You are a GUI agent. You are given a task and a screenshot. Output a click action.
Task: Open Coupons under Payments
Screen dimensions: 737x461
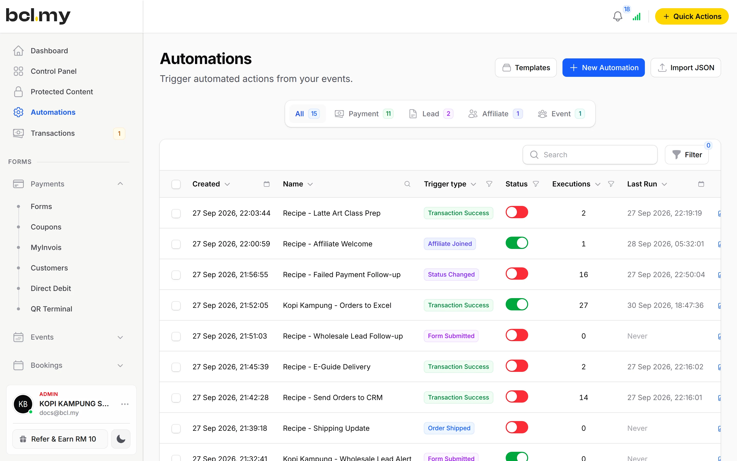click(46, 227)
